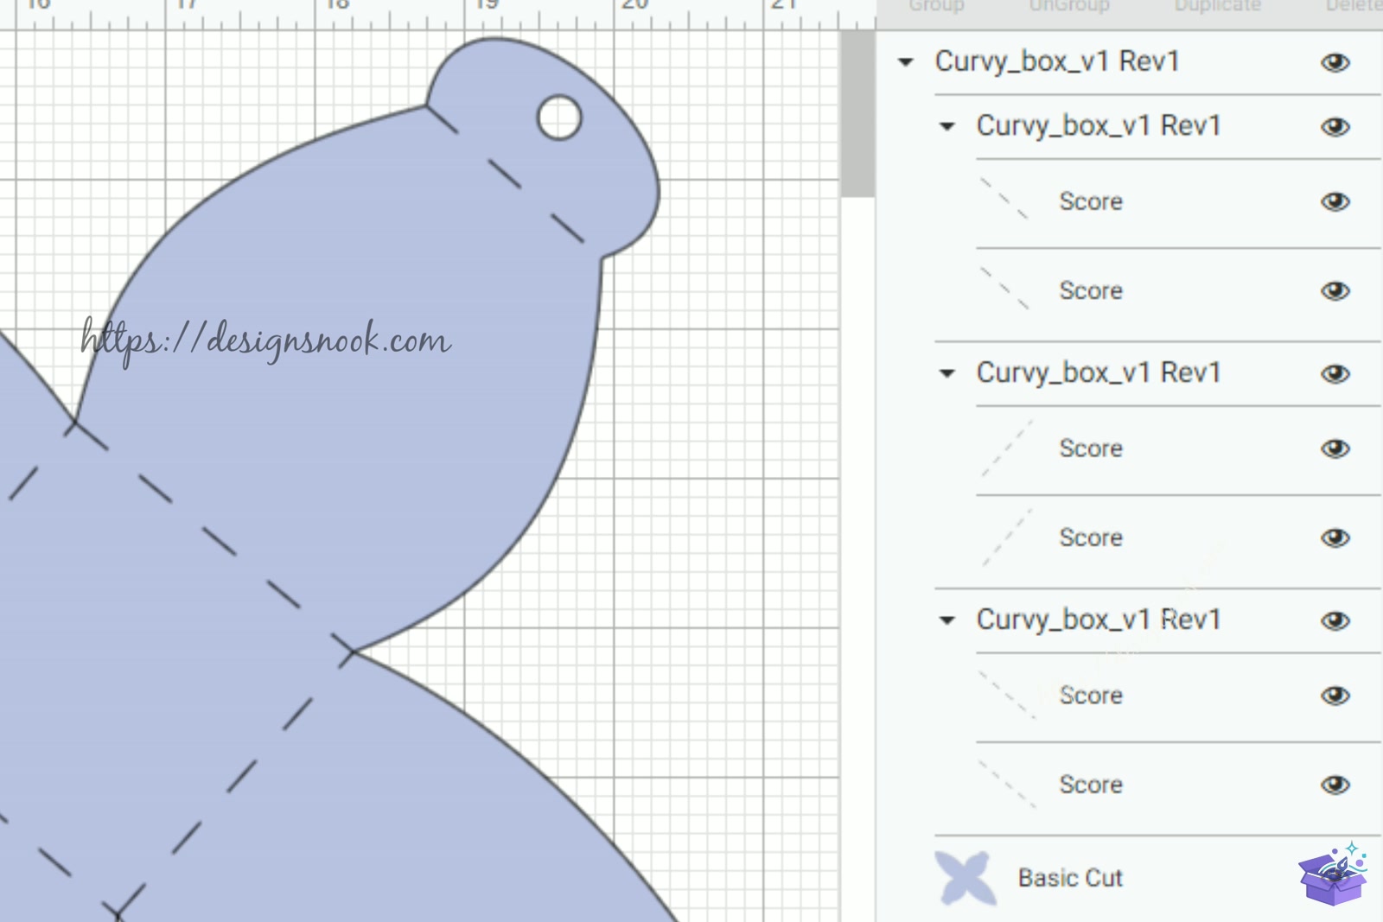Screen dimensions: 1383x922
Task: Hide the top-level Curvy_box_v1 Rev1 group
Action: [x=1335, y=62]
